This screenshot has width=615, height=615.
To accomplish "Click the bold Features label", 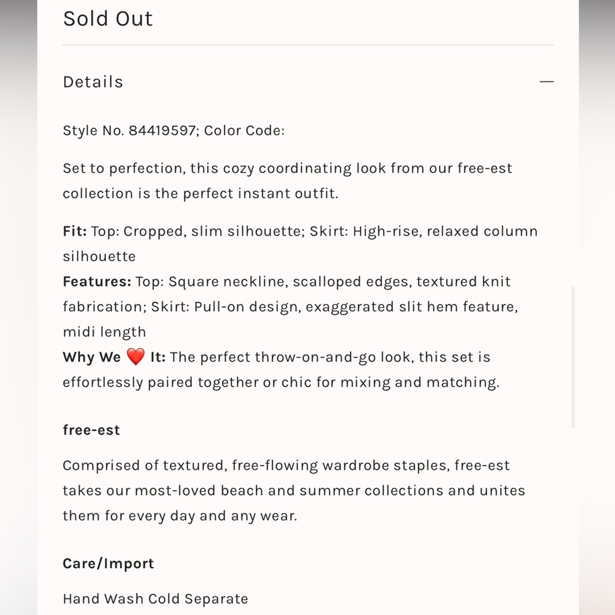I will [97, 281].
